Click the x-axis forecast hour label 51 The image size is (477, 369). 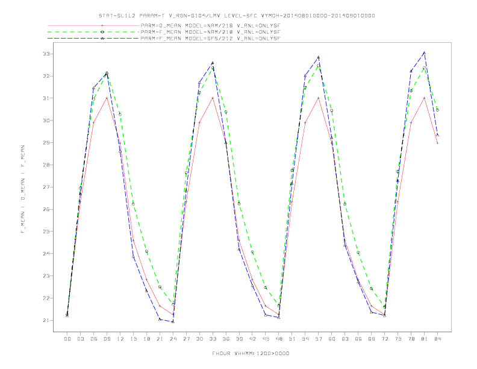pyautogui.click(x=292, y=339)
